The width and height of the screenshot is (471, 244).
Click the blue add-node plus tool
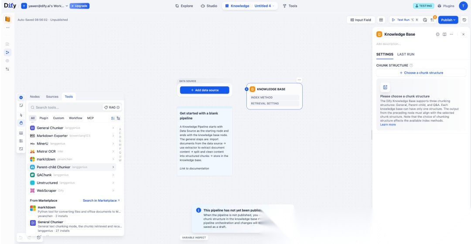[21, 98]
